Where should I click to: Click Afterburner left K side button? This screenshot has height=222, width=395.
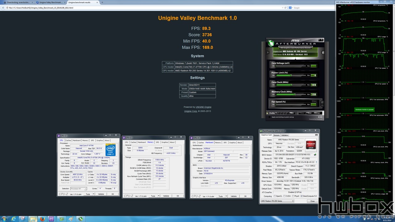pos(268,52)
